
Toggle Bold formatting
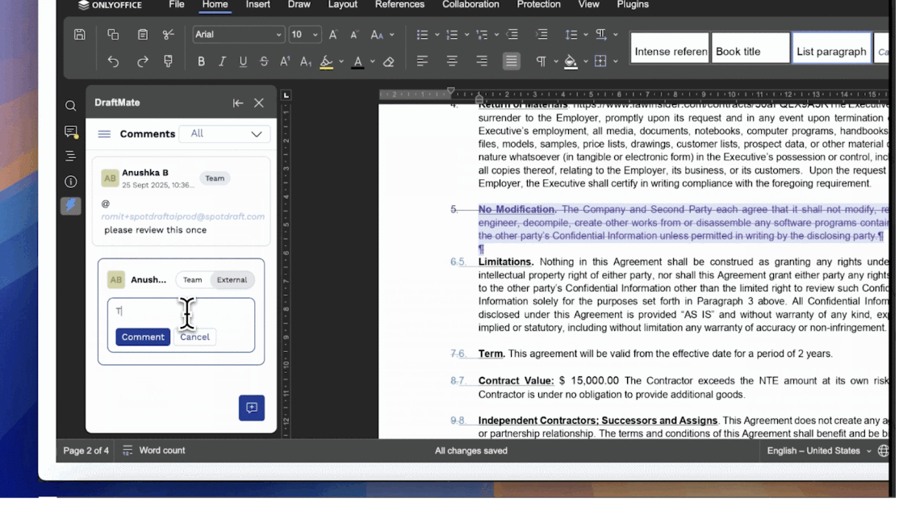201,61
